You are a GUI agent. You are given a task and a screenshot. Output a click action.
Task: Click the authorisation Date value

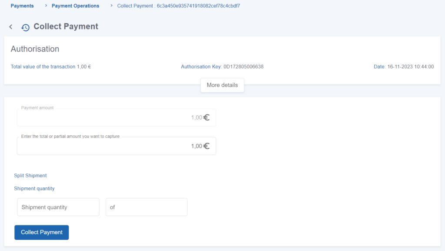click(410, 67)
